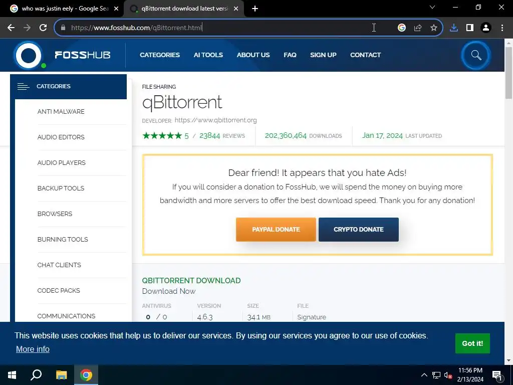Click the five-star rating
Screen dimensions: 513x385
click(162, 135)
